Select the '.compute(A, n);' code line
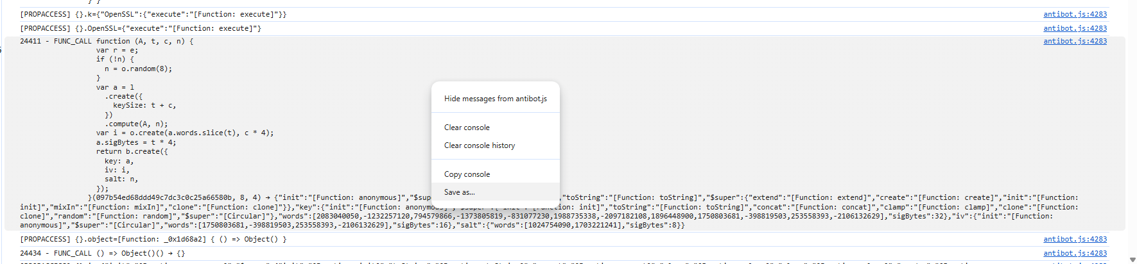Image resolution: width=1137 pixels, height=264 pixels. pos(136,124)
